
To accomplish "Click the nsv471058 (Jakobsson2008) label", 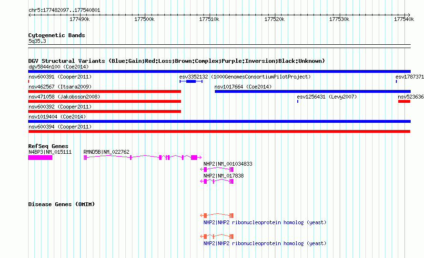I will [64, 97].
